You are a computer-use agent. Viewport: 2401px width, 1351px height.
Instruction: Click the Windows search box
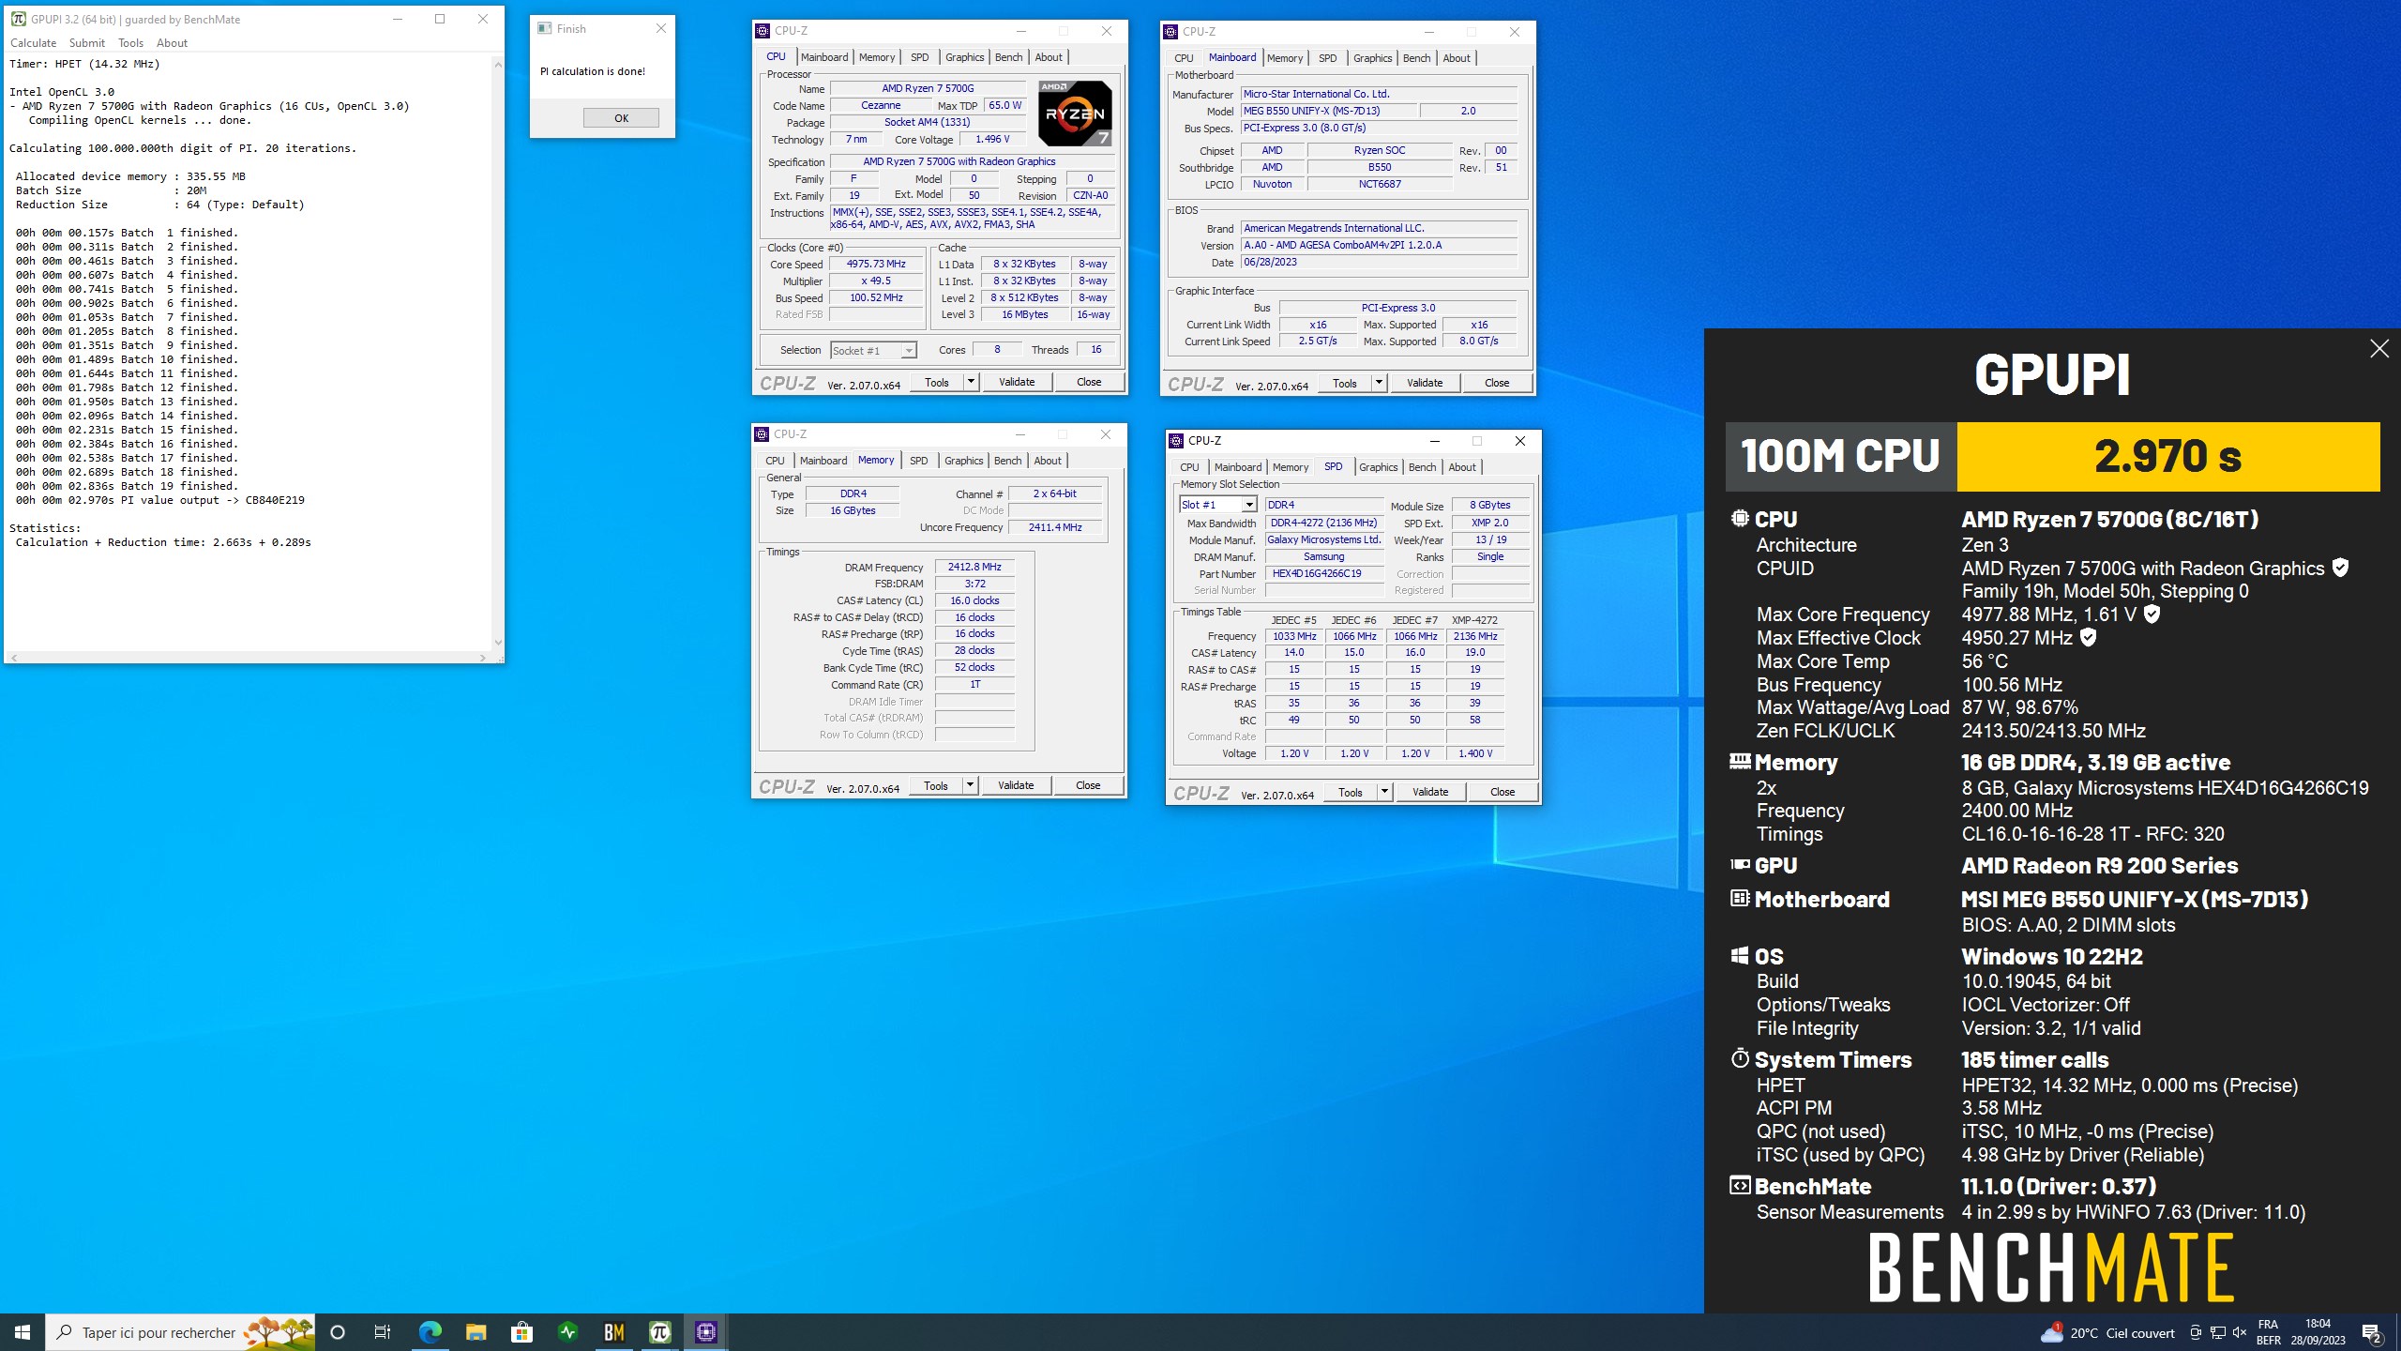point(180,1332)
